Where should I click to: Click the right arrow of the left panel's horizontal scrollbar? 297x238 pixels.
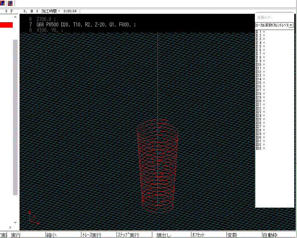point(10,227)
